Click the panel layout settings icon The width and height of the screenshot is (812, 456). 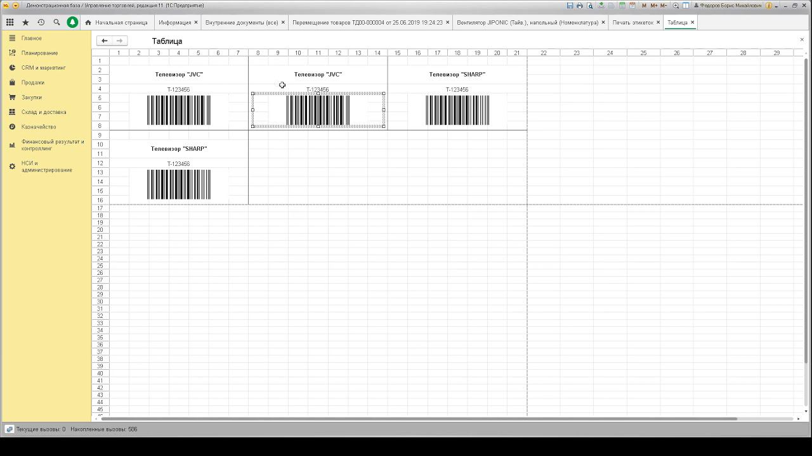686,5
